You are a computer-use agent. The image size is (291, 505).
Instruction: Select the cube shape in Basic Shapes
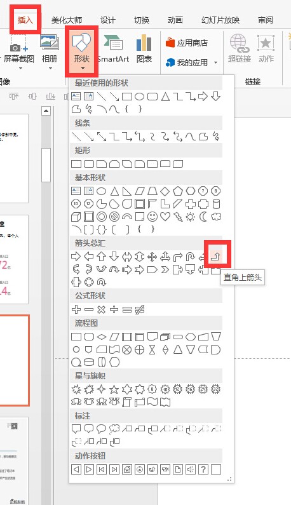pos(76,217)
